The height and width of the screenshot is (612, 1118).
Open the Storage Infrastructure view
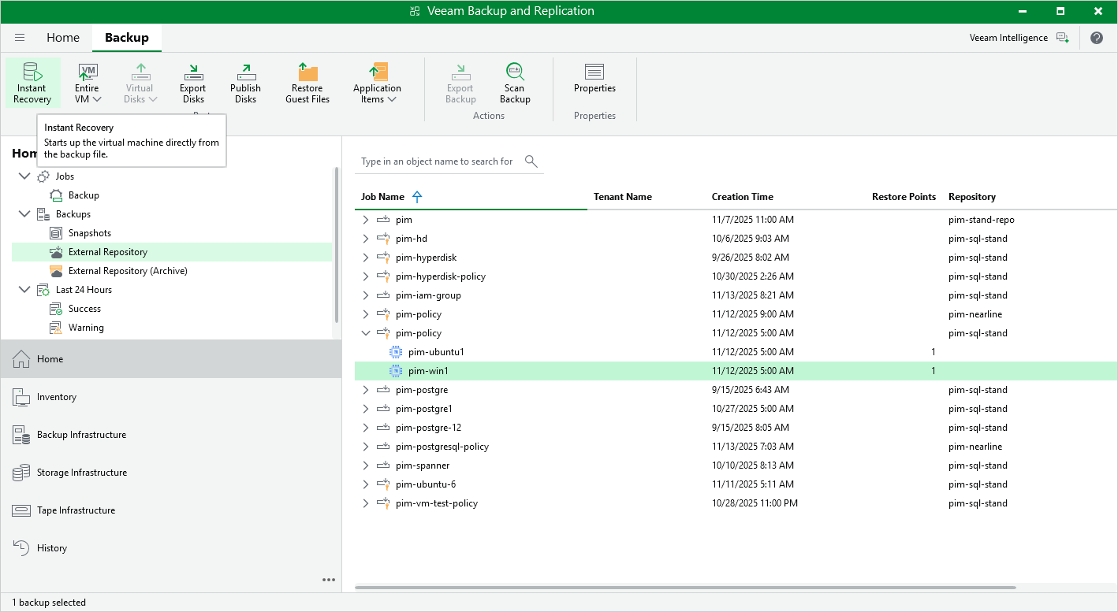tap(171, 473)
